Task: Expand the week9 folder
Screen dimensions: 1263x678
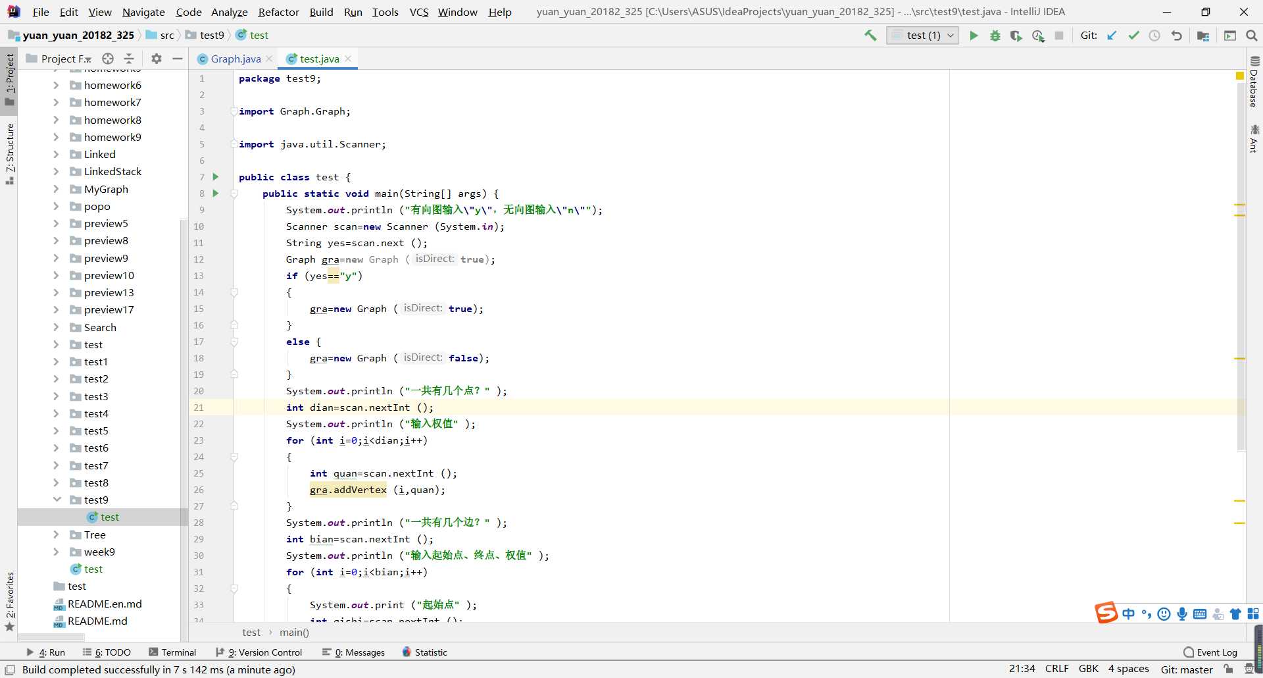Action: (56, 552)
